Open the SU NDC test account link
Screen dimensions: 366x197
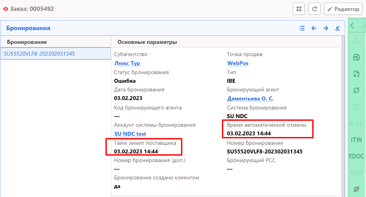(x=130, y=134)
